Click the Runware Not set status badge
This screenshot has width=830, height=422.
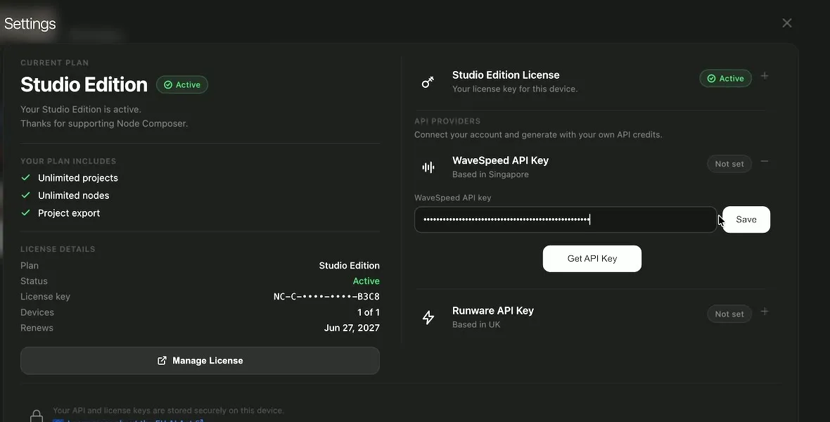pyautogui.click(x=729, y=314)
